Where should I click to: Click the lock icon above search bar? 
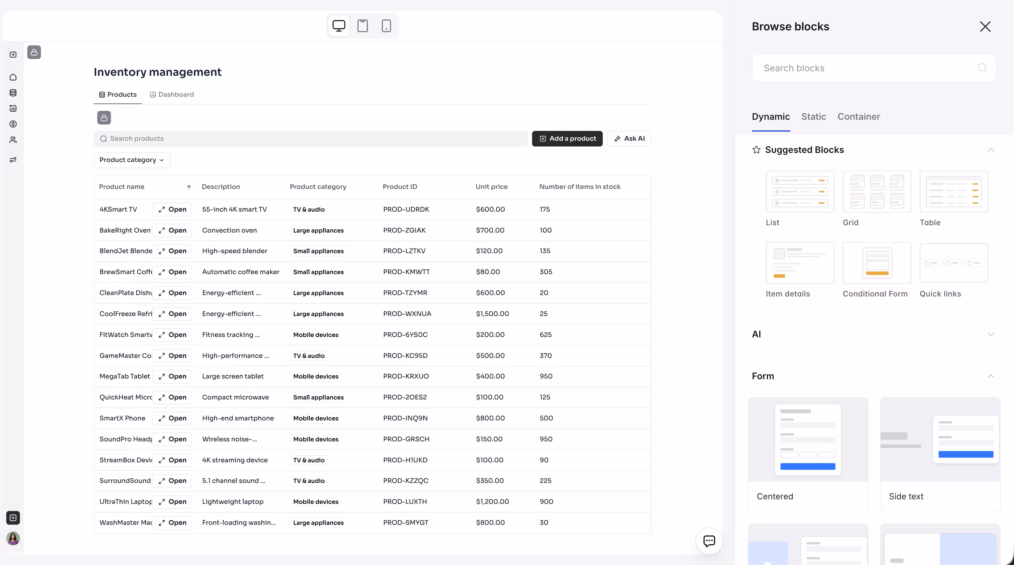[104, 118]
